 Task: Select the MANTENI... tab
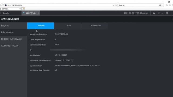[x=31, y=13]
